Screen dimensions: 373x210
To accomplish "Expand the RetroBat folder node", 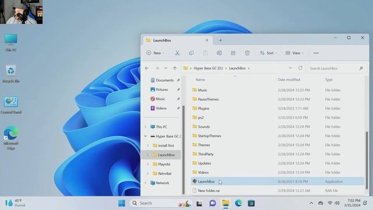I will tap(147, 174).
